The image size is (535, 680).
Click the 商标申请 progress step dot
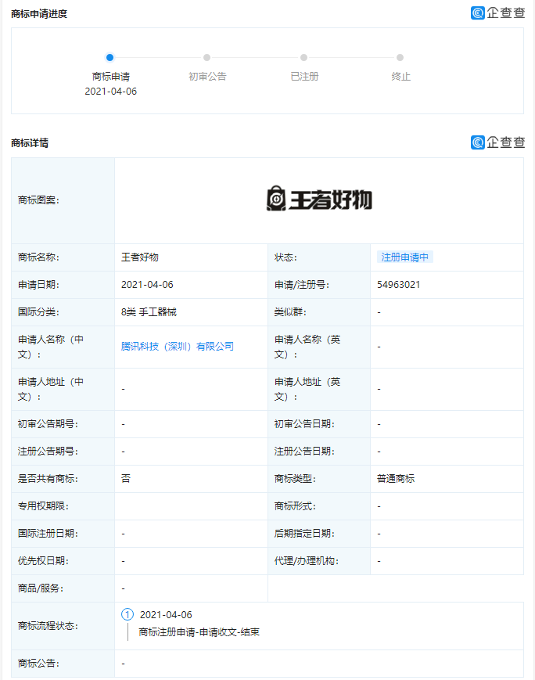click(x=110, y=57)
